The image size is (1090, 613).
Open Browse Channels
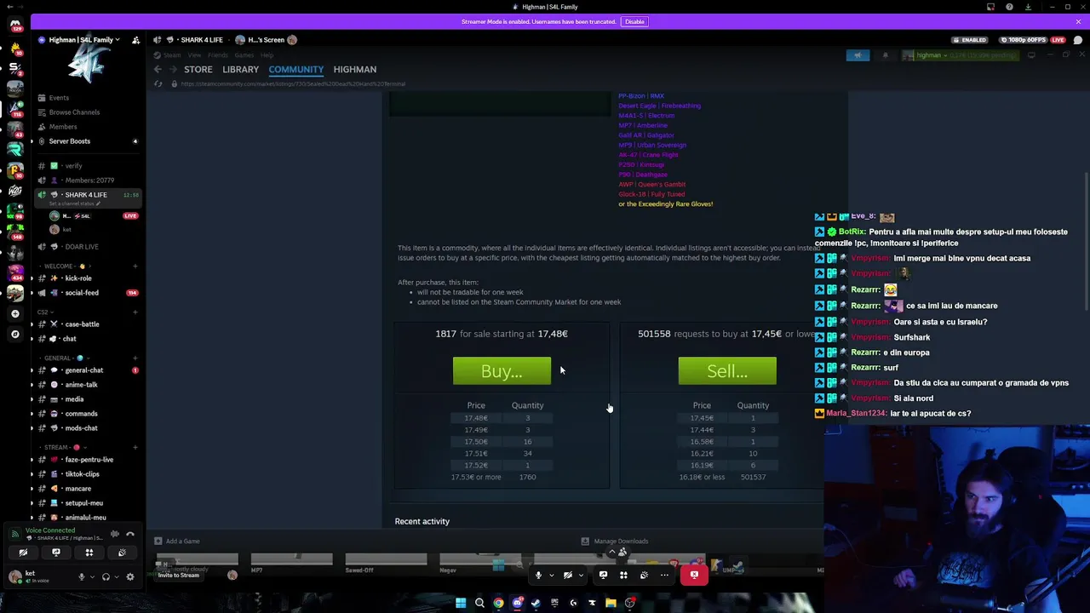[74, 112]
